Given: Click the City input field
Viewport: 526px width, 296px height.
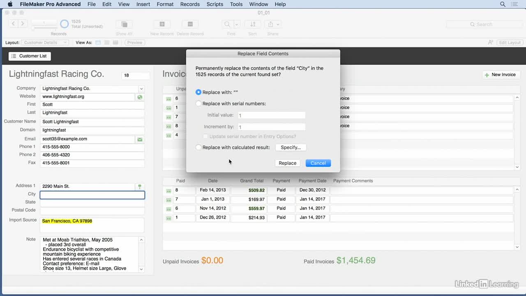Looking at the screenshot, I should (x=92, y=195).
